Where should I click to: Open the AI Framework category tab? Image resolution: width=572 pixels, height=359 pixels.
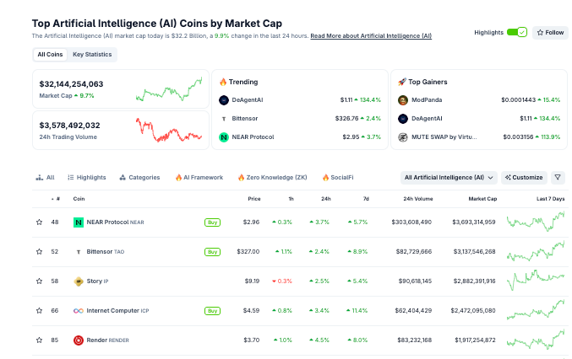199,178
